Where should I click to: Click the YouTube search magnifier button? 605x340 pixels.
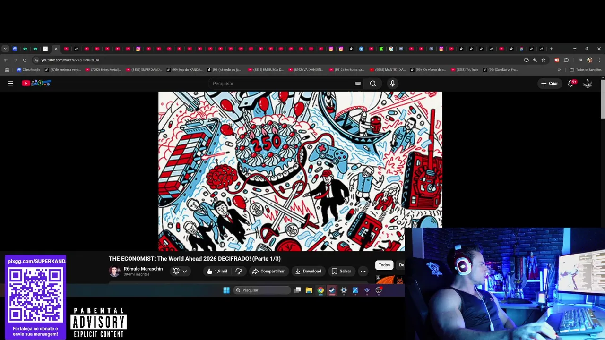(373, 84)
